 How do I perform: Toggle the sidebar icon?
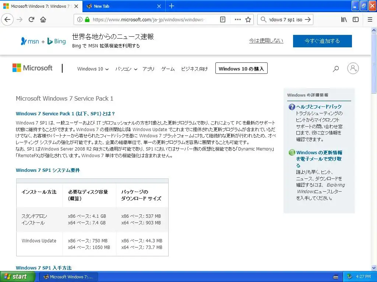[x=356, y=19]
